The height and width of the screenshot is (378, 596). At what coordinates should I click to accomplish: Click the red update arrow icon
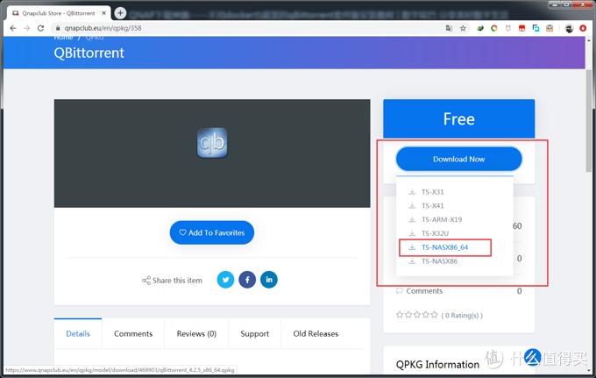click(583, 28)
